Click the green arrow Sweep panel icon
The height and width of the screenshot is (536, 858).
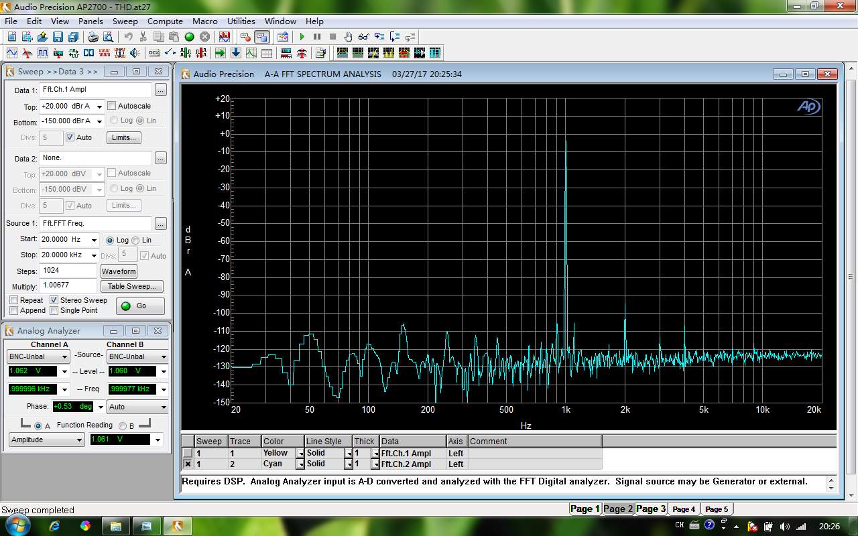pyautogui.click(x=220, y=52)
